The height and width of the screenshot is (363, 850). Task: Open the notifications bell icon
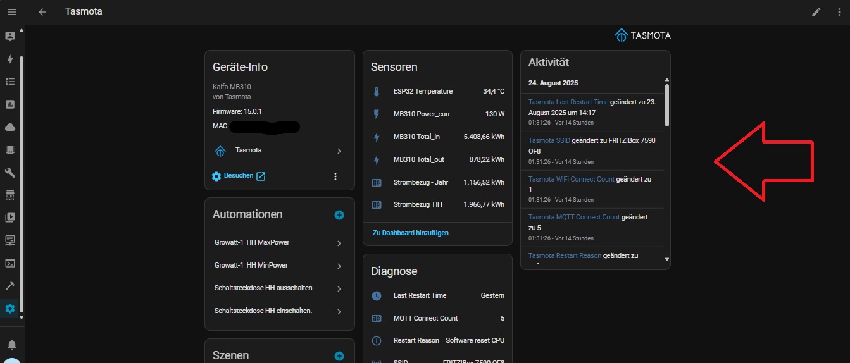[x=11, y=345]
